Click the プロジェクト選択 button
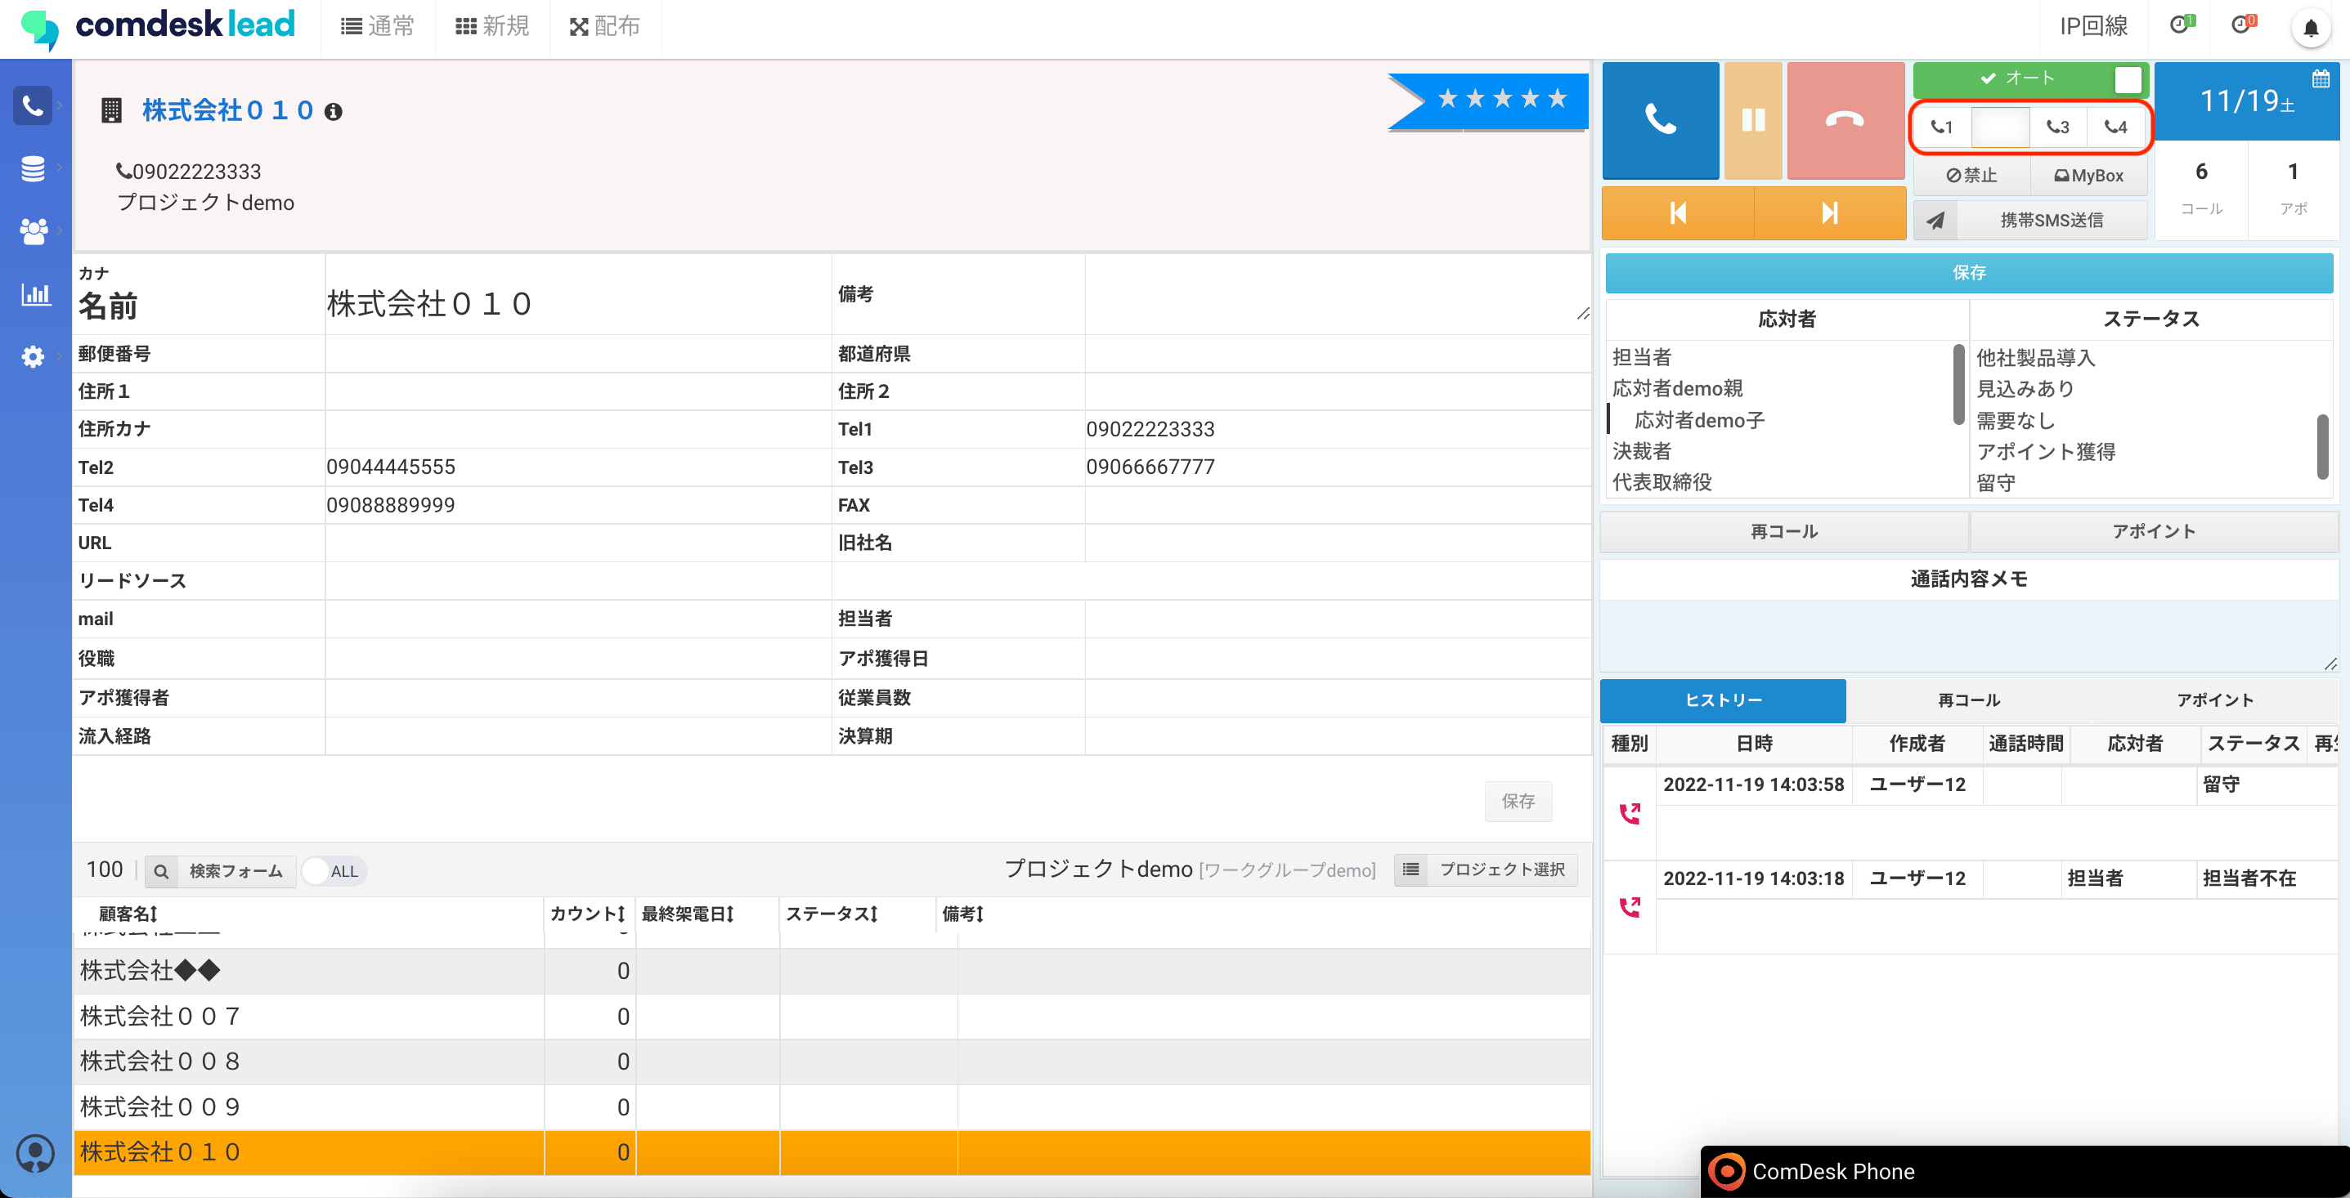Viewport: 2350px width, 1198px height. pos(1485,869)
